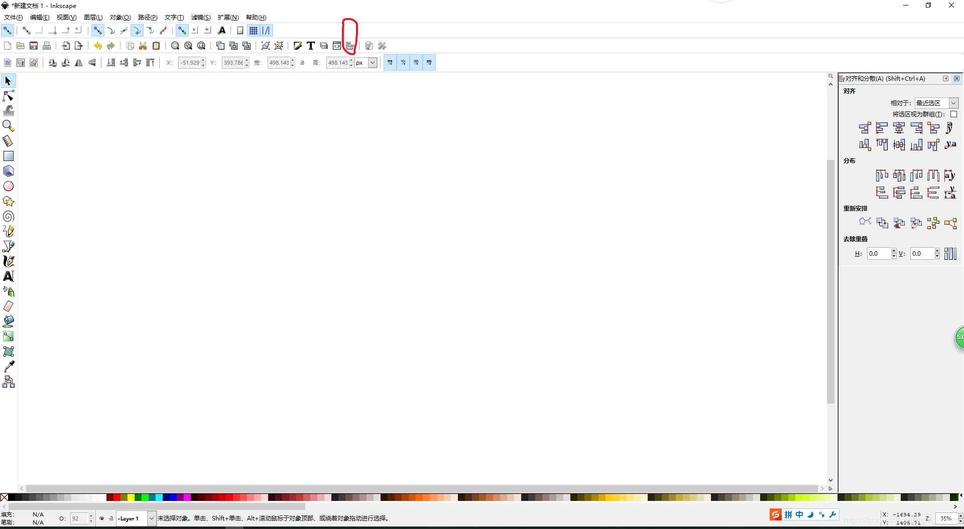
Task: Select the Calligraphy tool
Action: click(9, 261)
